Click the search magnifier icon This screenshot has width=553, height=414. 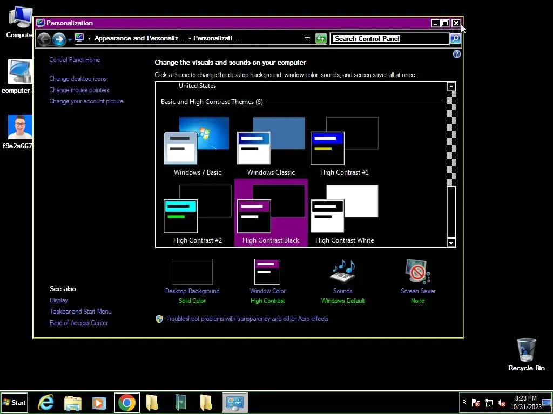click(x=455, y=39)
